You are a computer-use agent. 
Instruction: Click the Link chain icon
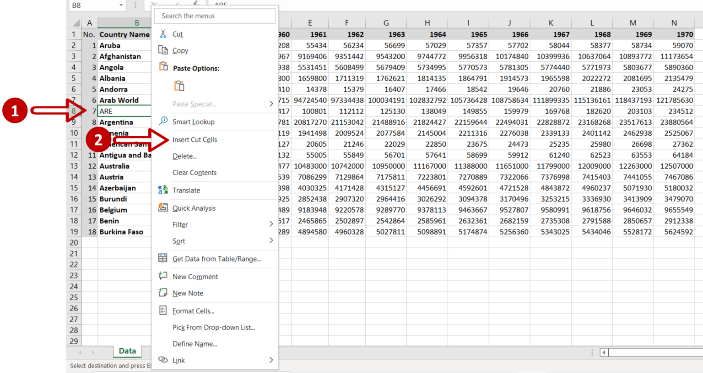tap(162, 360)
